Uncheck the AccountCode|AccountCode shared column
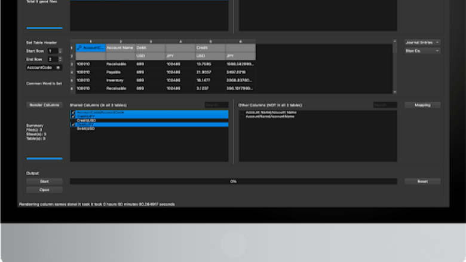Image resolution: width=466 pixels, height=262 pixels. [73, 112]
